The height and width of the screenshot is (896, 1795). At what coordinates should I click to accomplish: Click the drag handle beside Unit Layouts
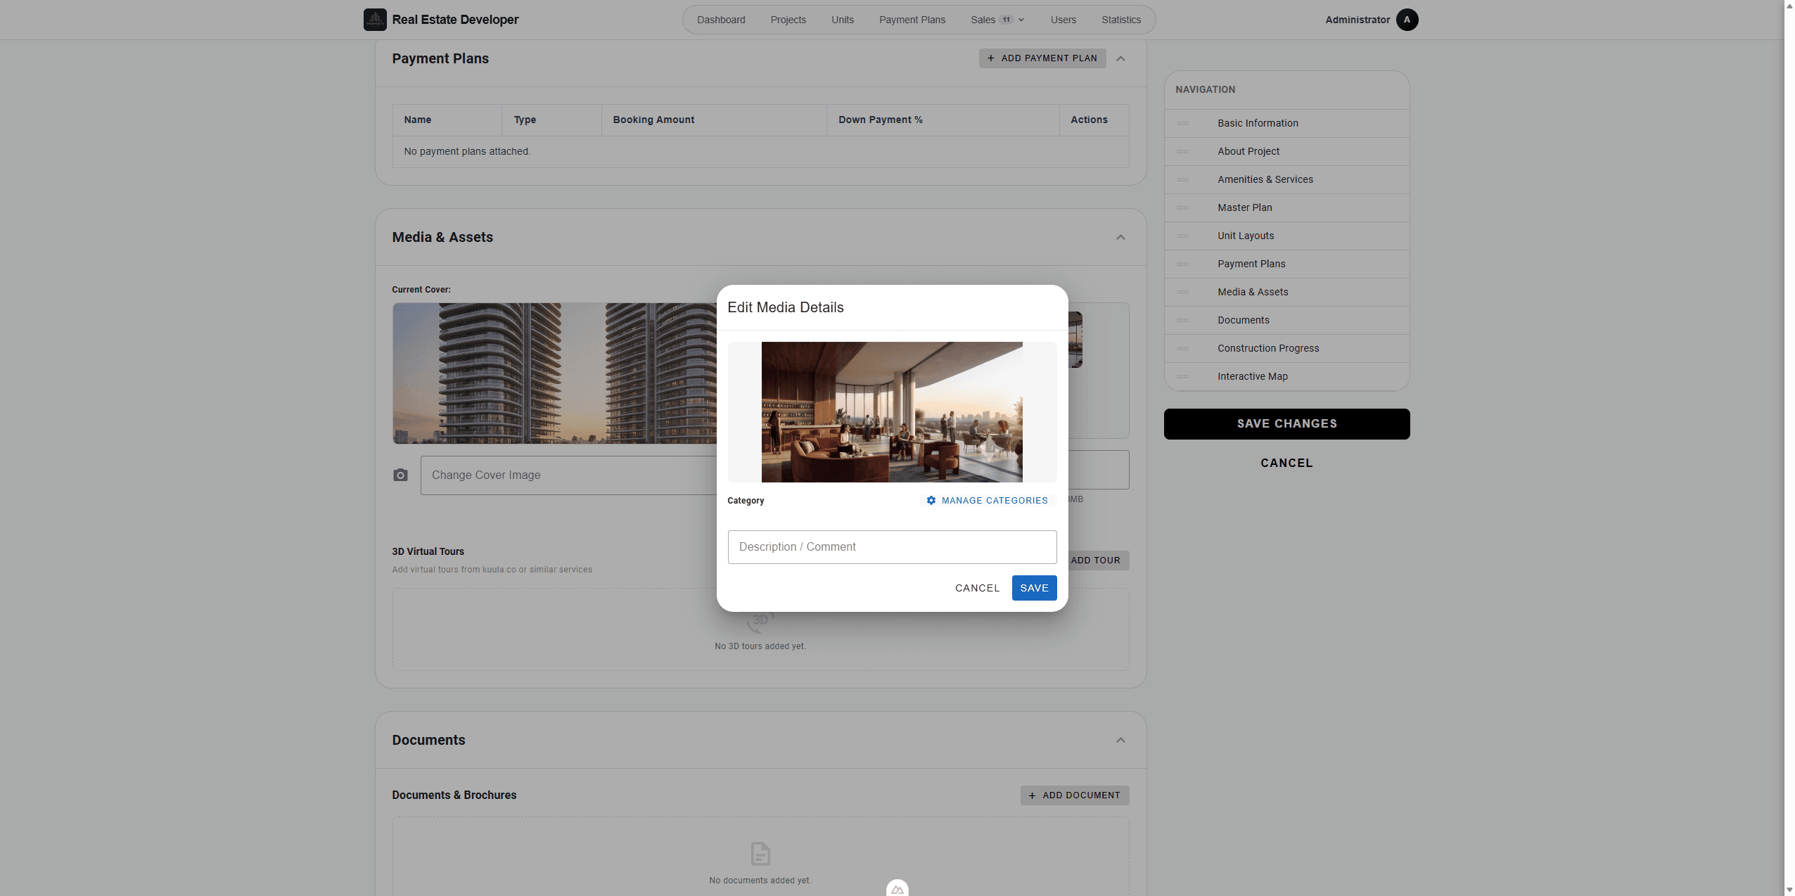point(1182,236)
